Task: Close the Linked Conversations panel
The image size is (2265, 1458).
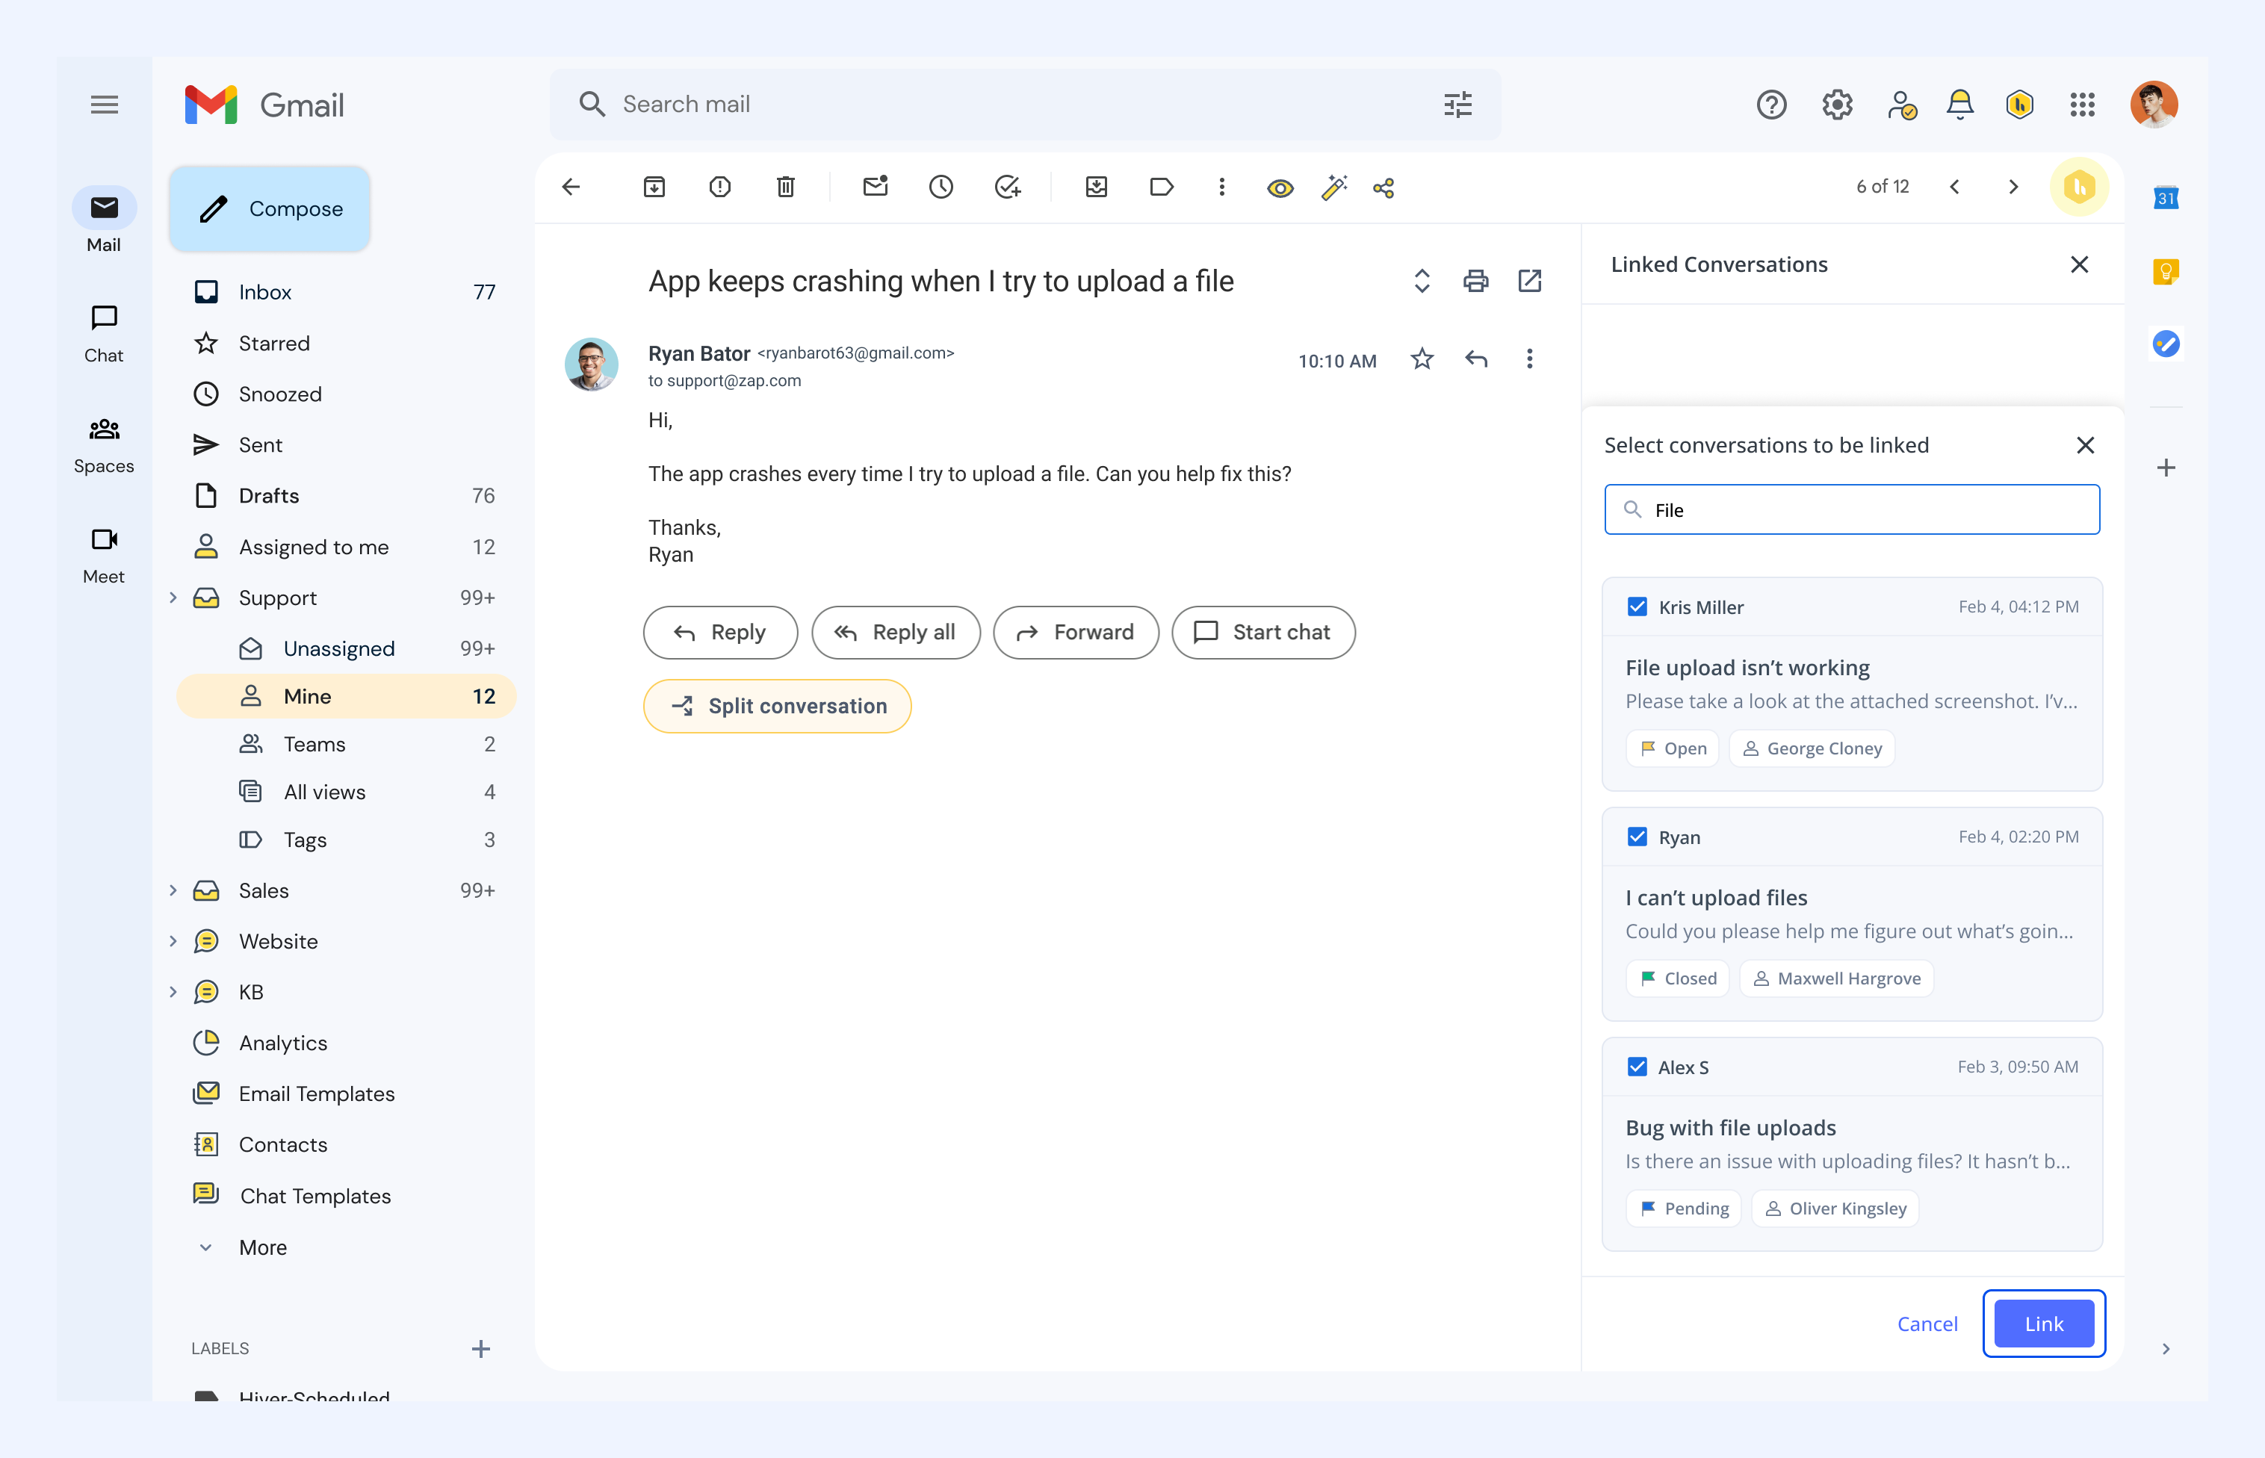Action: (2078, 265)
